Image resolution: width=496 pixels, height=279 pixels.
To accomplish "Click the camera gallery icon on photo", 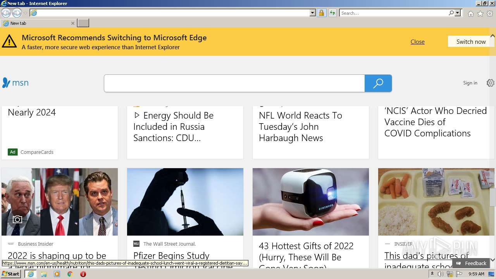I will (17, 219).
